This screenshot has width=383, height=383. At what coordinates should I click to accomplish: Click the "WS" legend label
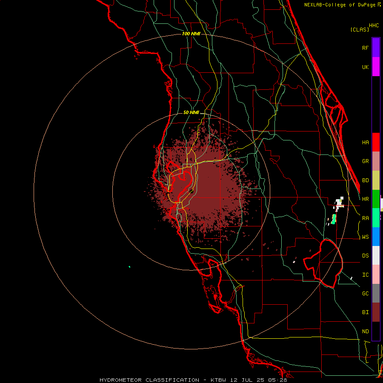(x=365, y=237)
